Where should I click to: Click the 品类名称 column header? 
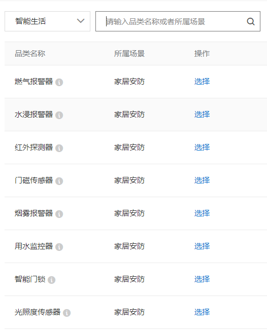[x=30, y=54]
